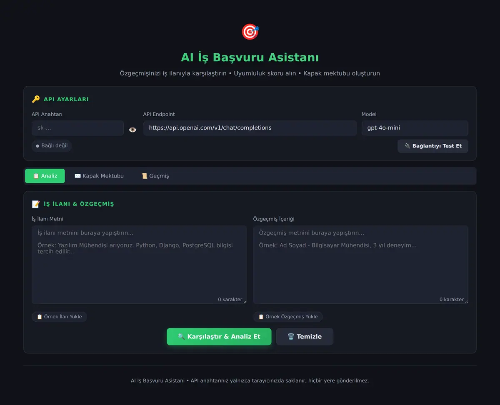This screenshot has height=405, width=500.
Task: Open the Kapak Mektubu tab
Action: [x=99, y=176]
